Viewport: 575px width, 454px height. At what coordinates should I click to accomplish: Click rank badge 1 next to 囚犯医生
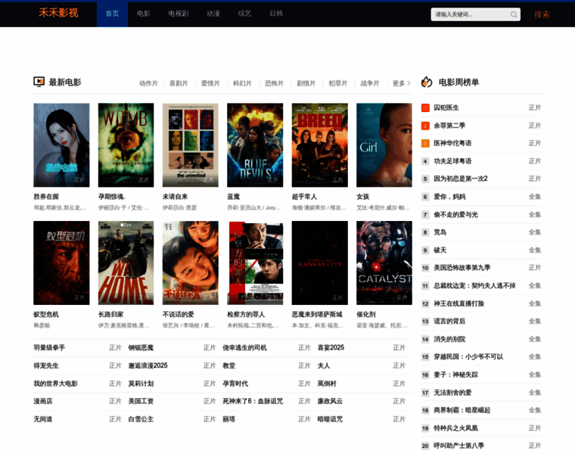425,107
